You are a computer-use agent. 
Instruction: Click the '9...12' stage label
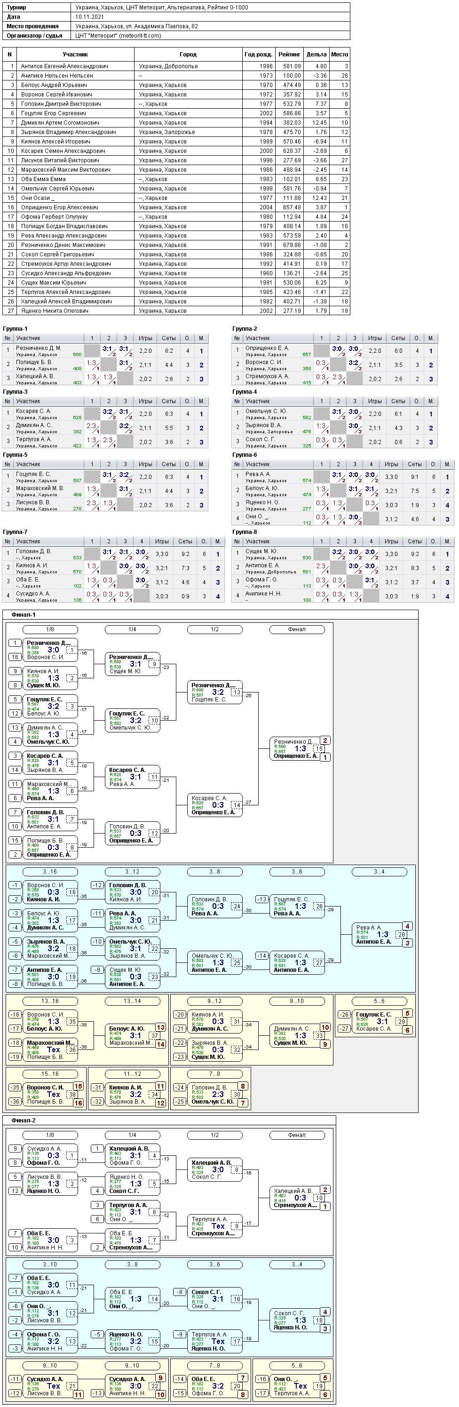point(214,1001)
